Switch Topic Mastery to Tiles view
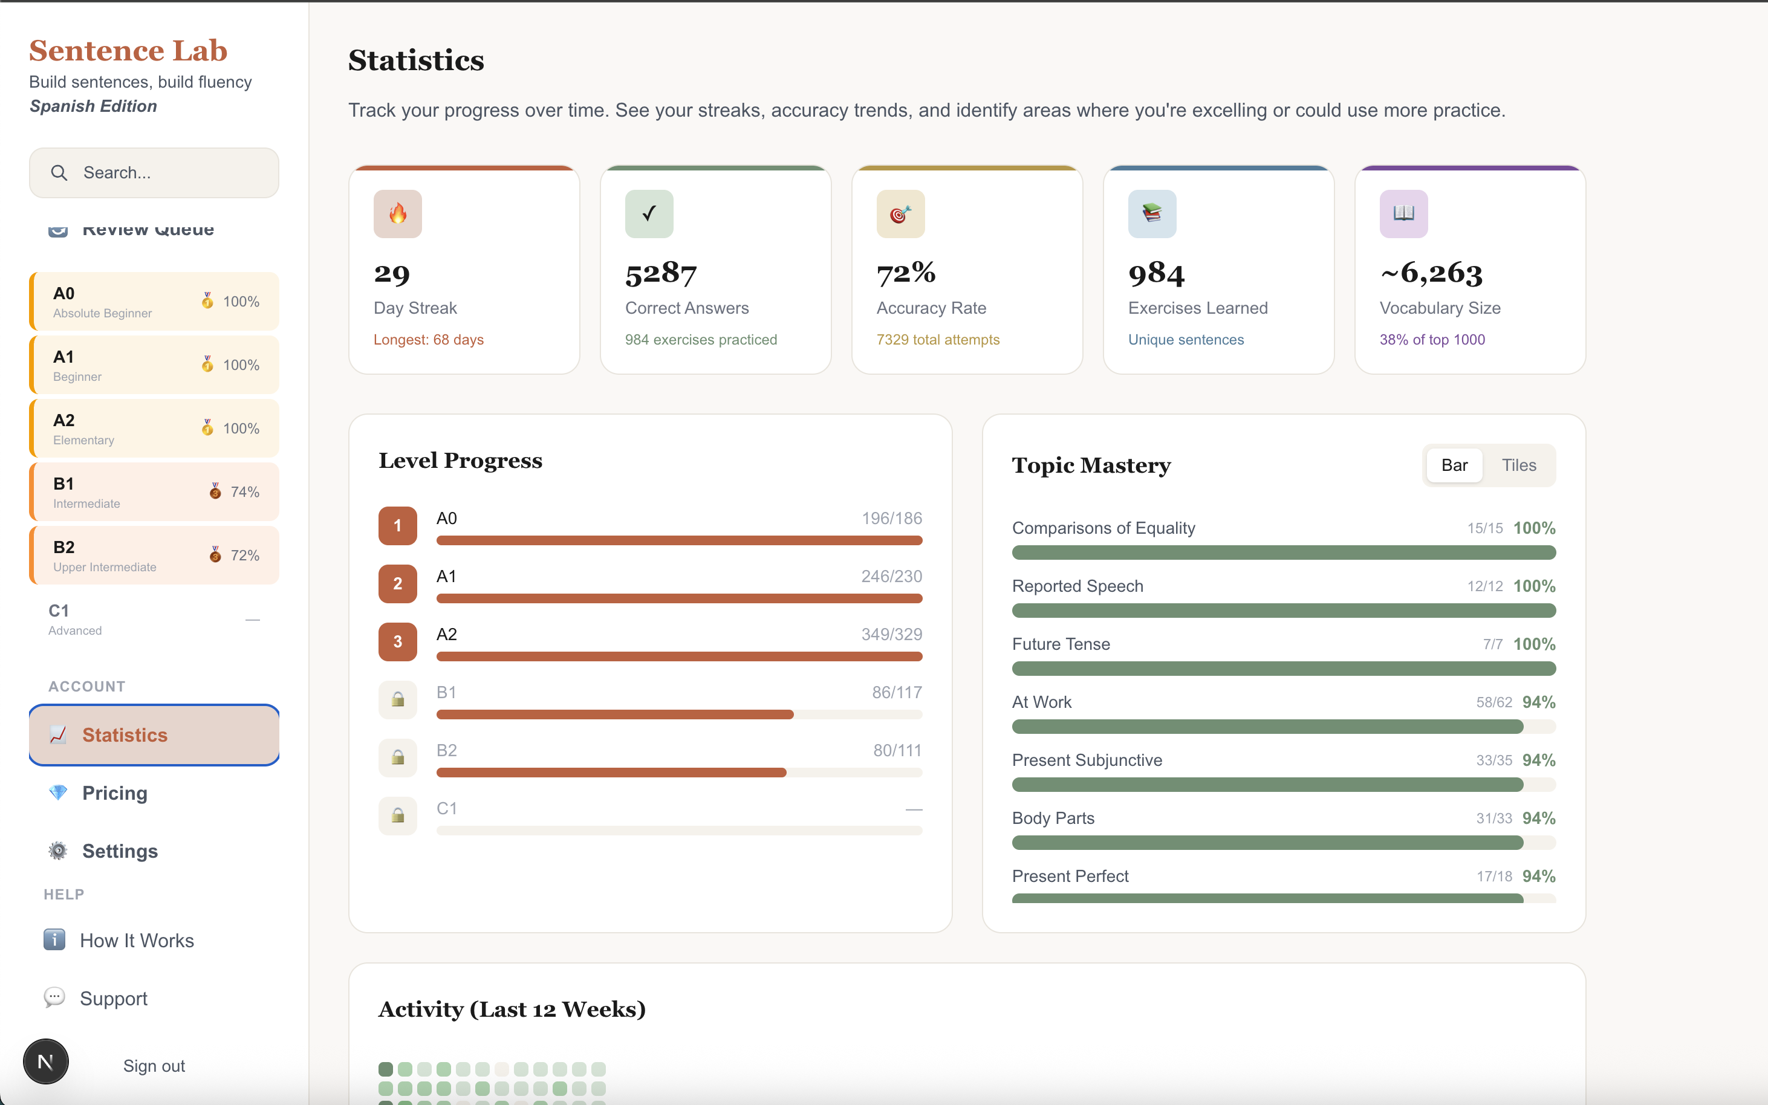 point(1519,465)
